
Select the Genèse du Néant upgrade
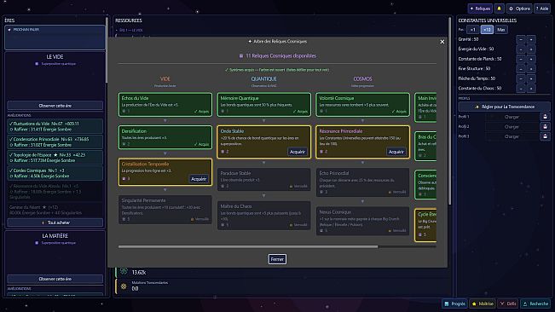[x=55, y=210]
